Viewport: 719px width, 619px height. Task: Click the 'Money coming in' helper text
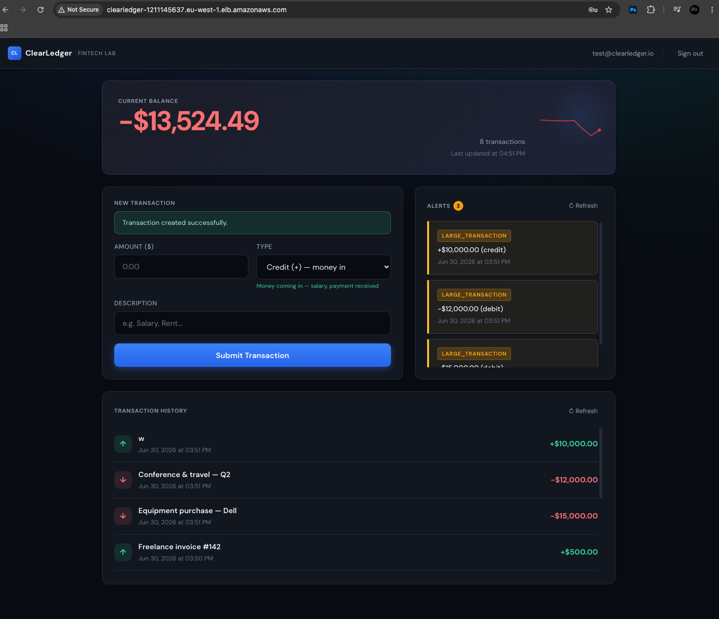tap(317, 286)
